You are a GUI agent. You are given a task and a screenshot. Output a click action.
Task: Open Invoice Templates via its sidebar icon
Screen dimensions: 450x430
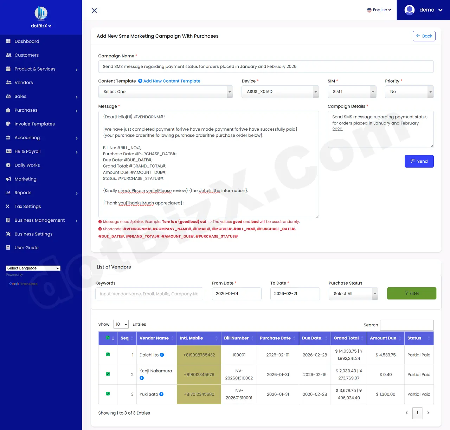point(8,124)
